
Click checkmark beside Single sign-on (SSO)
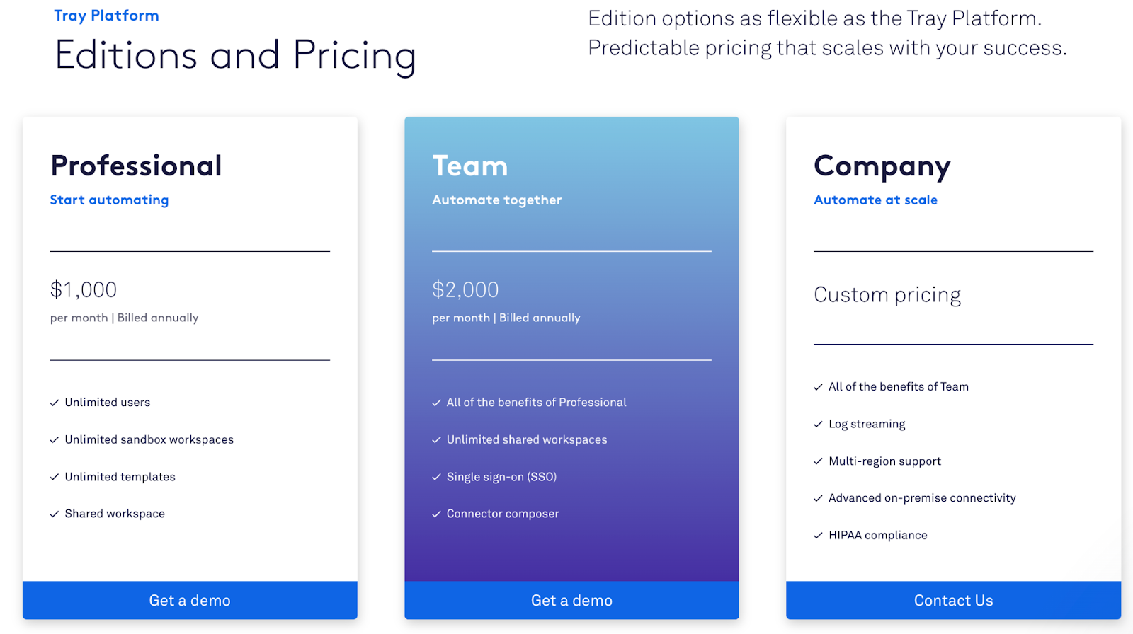pos(436,477)
